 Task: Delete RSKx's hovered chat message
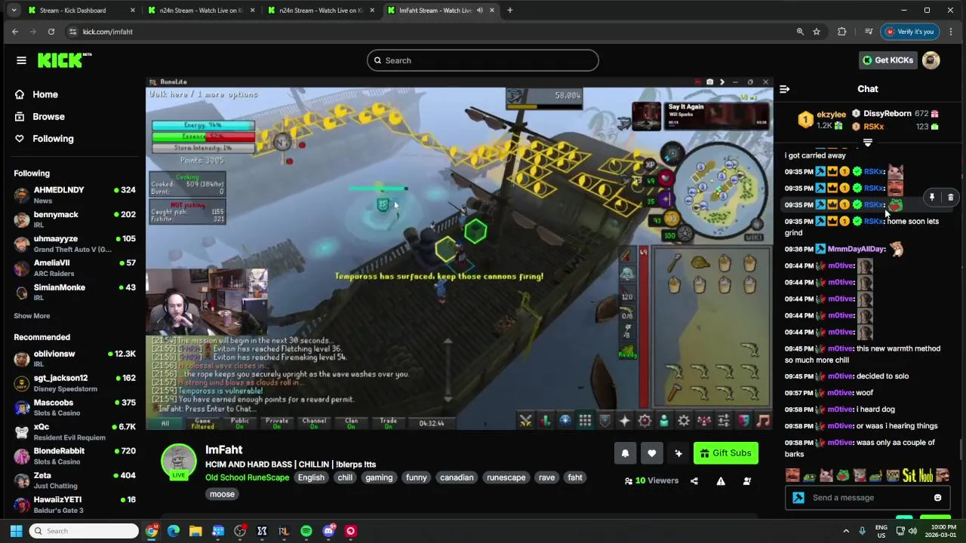(x=950, y=198)
